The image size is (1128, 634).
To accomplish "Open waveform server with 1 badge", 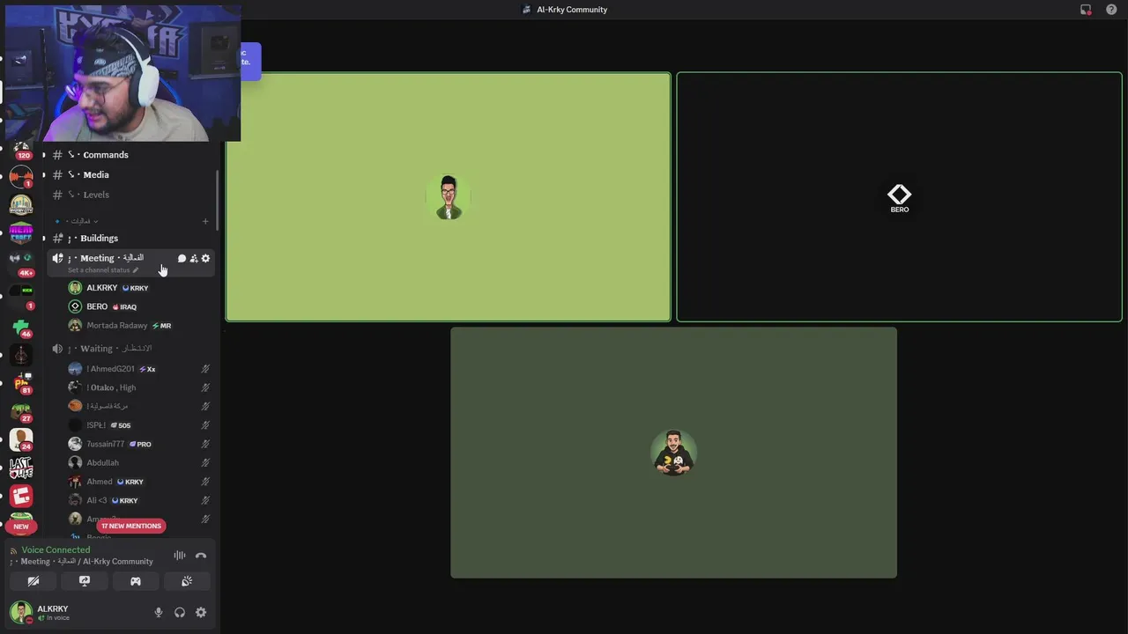I will (x=21, y=176).
